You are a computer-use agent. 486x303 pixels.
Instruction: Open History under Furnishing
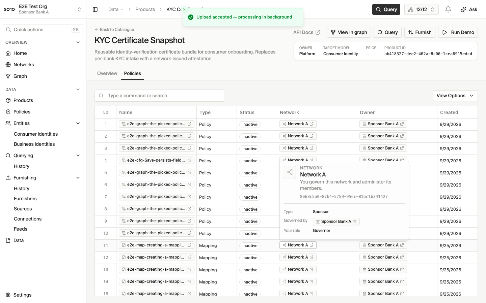coord(22,189)
